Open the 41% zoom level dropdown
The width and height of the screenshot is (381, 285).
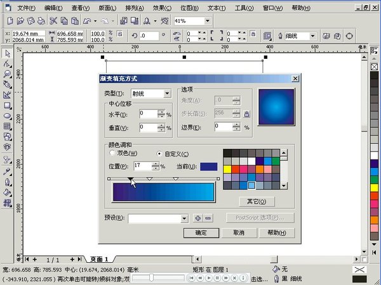click(x=207, y=21)
